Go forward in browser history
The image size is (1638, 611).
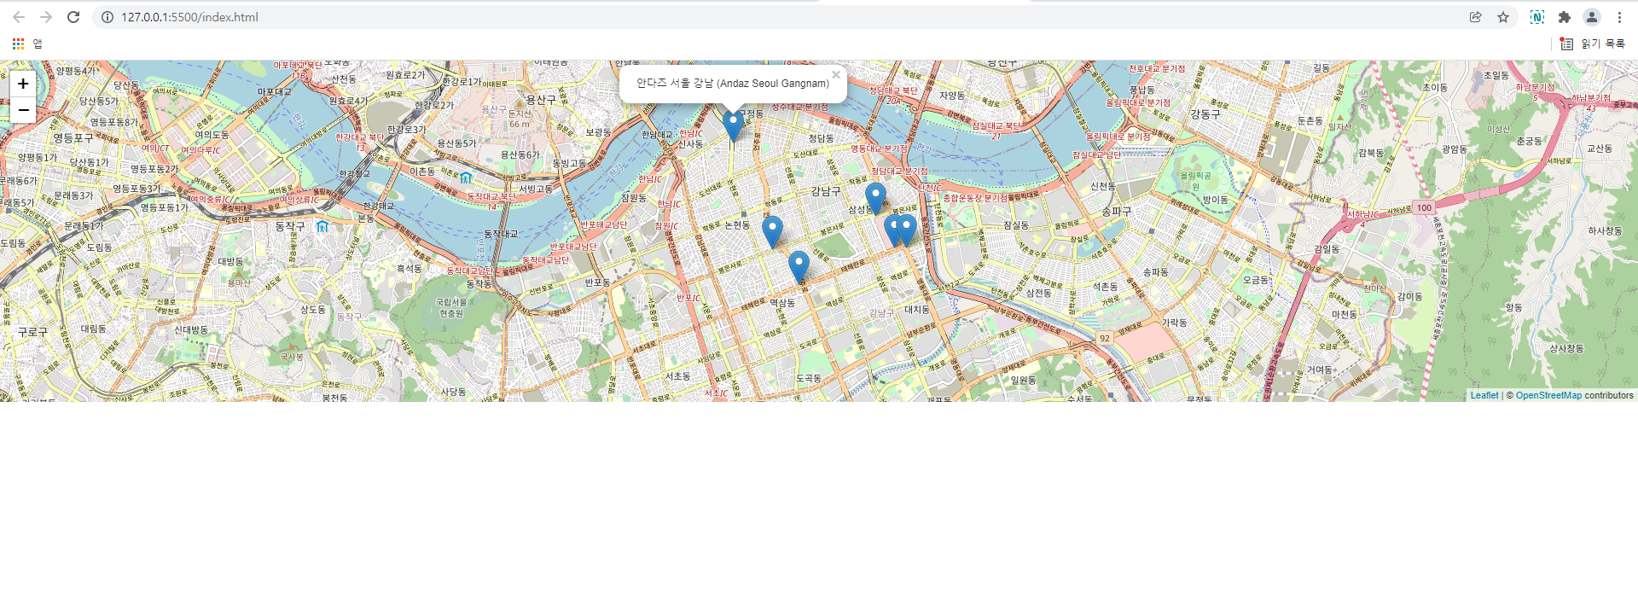coord(46,17)
